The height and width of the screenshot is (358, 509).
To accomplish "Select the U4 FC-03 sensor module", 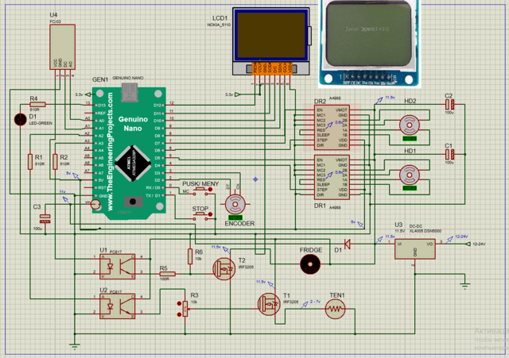I will click(x=62, y=46).
